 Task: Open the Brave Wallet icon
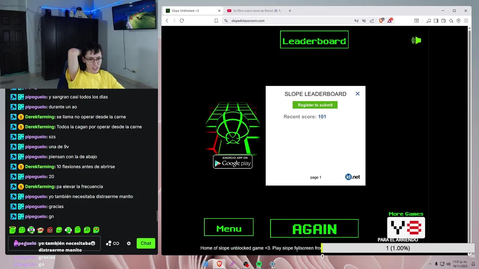443,21
